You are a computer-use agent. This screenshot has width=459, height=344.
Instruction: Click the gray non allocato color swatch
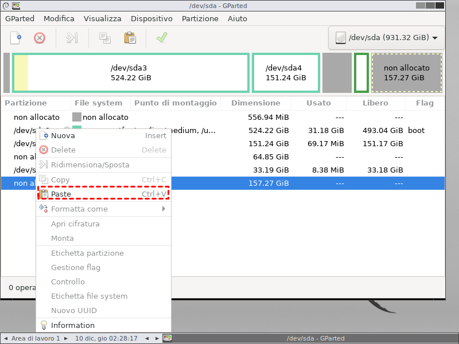[77, 118]
